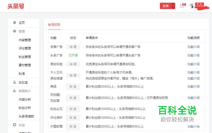The image size is (212, 133).
Task: Click the 状态 column header
Action: pos(73,38)
